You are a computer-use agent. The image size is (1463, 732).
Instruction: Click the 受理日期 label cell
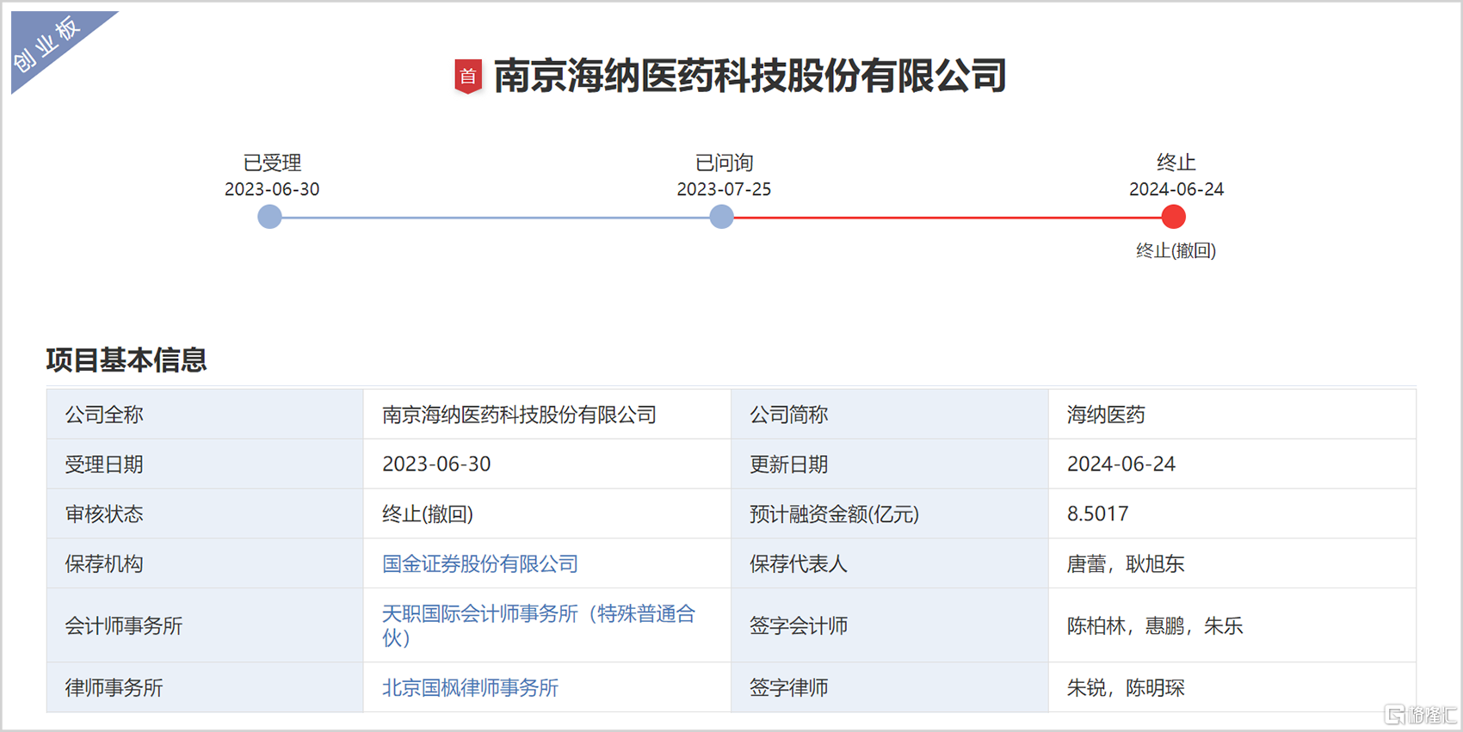click(x=206, y=464)
